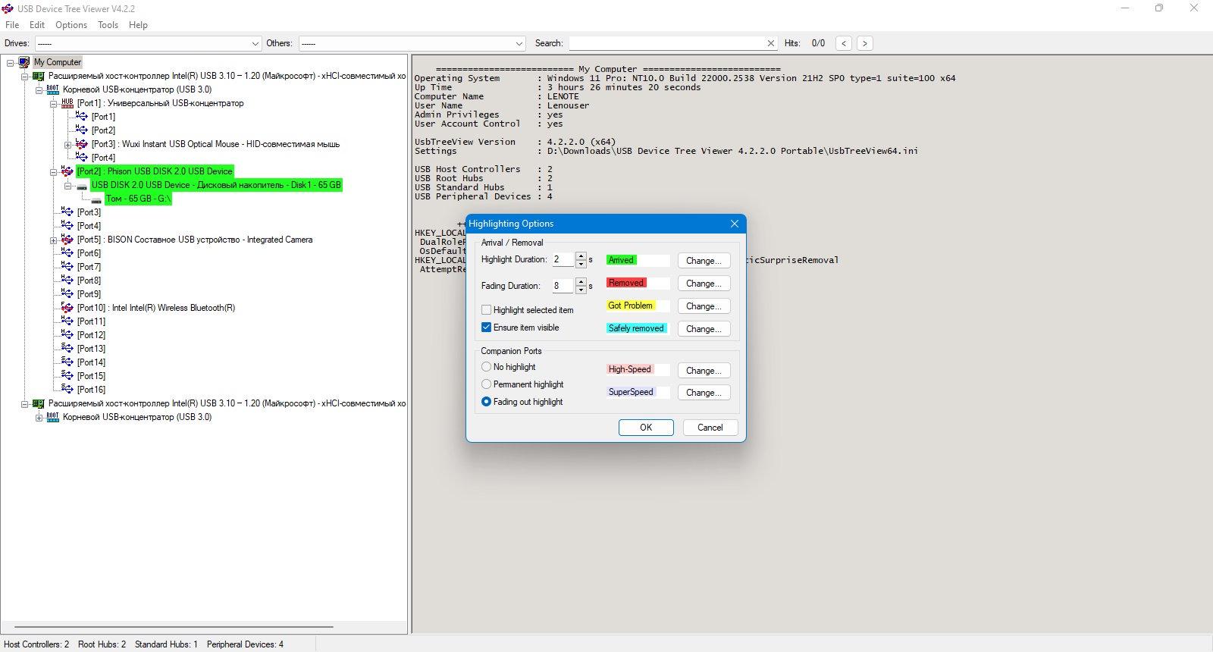This screenshot has width=1213, height=652.
Task: Click the My Computer icon in tree
Action: point(24,62)
